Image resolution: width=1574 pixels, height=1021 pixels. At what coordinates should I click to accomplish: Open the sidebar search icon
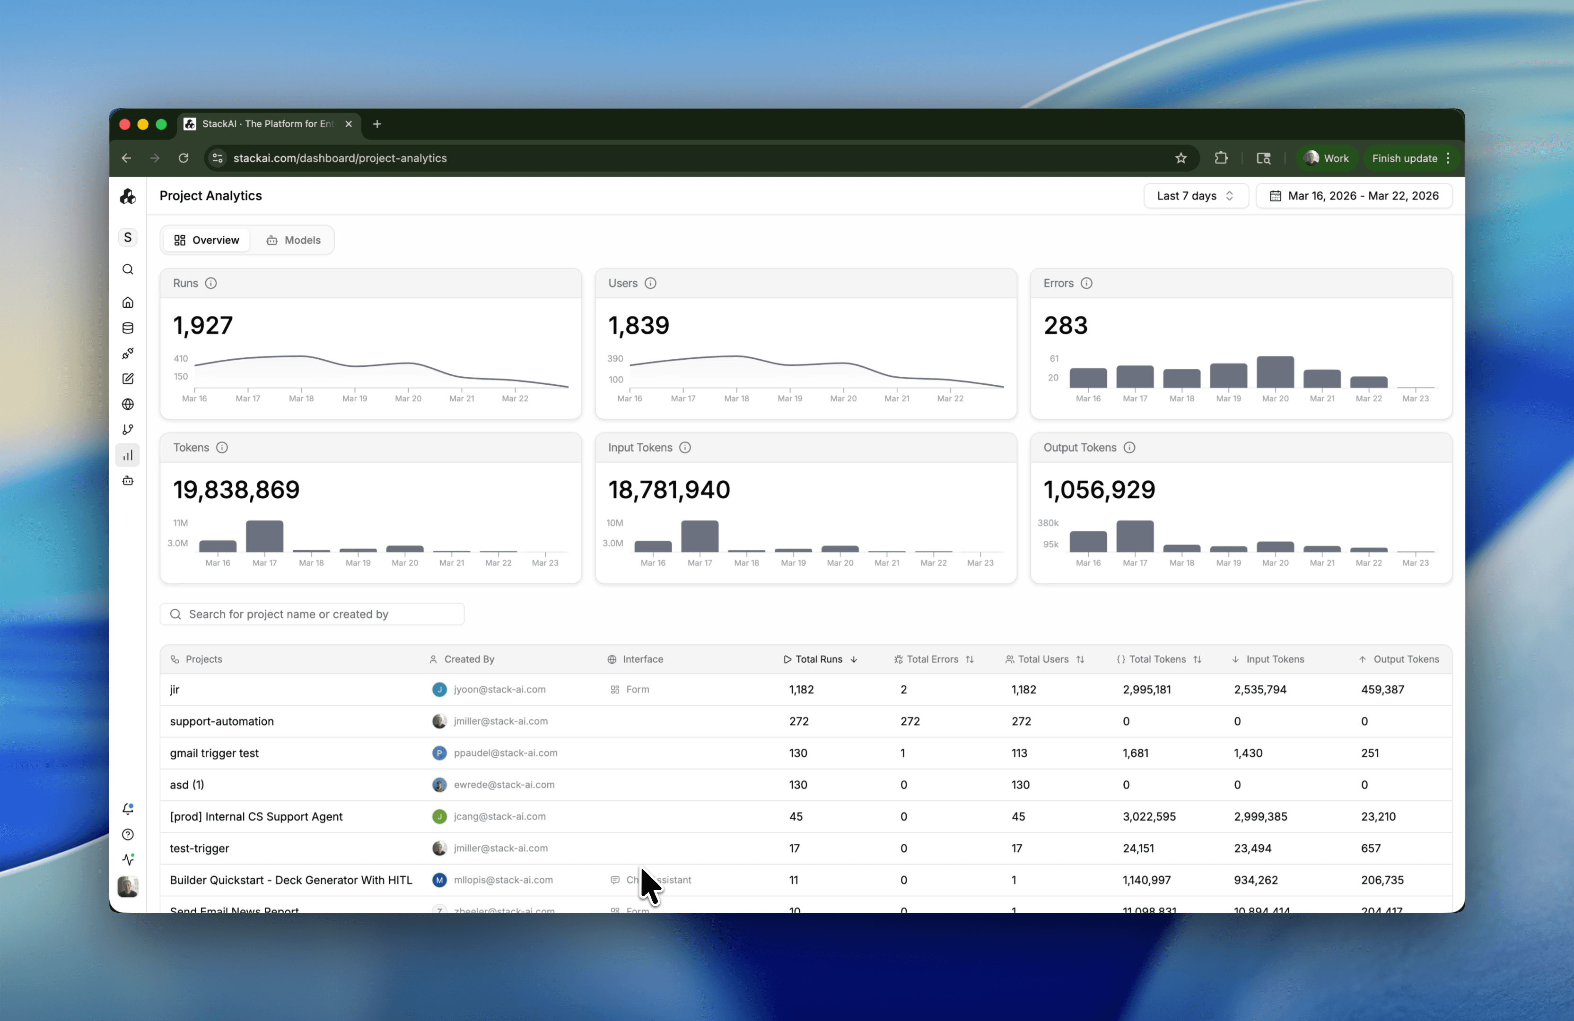tap(128, 269)
